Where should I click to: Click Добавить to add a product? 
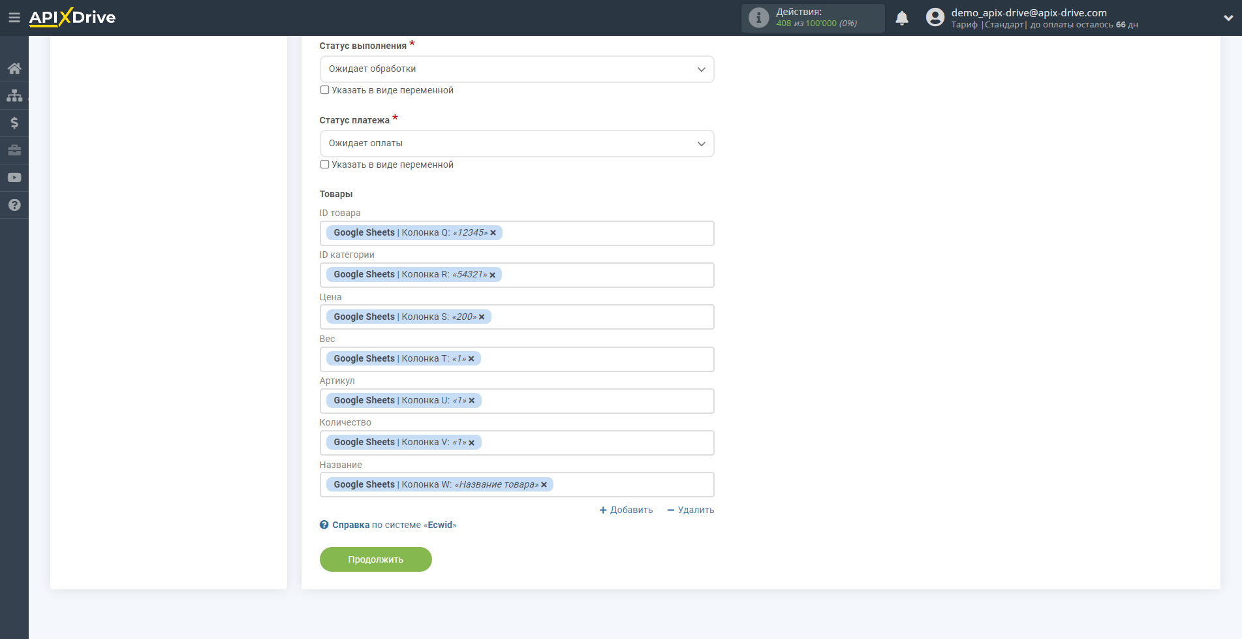click(x=626, y=510)
